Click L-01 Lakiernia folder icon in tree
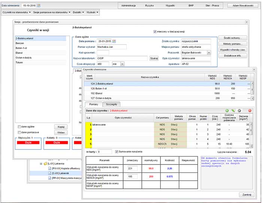The image size is (262, 203). pyautogui.click(x=45, y=164)
